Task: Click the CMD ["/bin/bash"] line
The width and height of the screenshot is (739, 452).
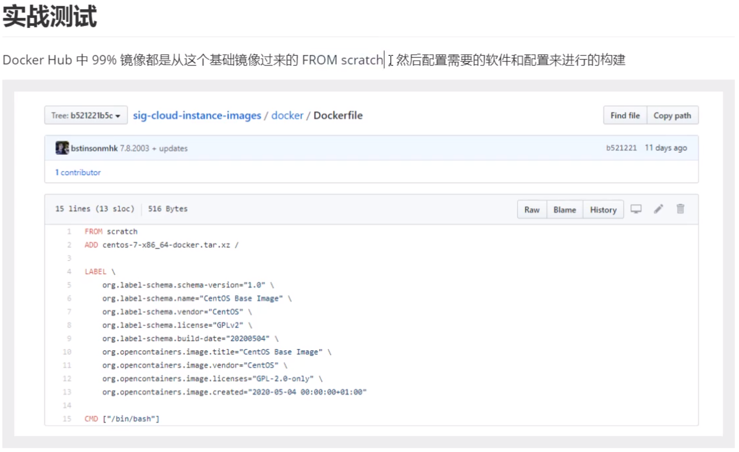Action: pos(122,419)
